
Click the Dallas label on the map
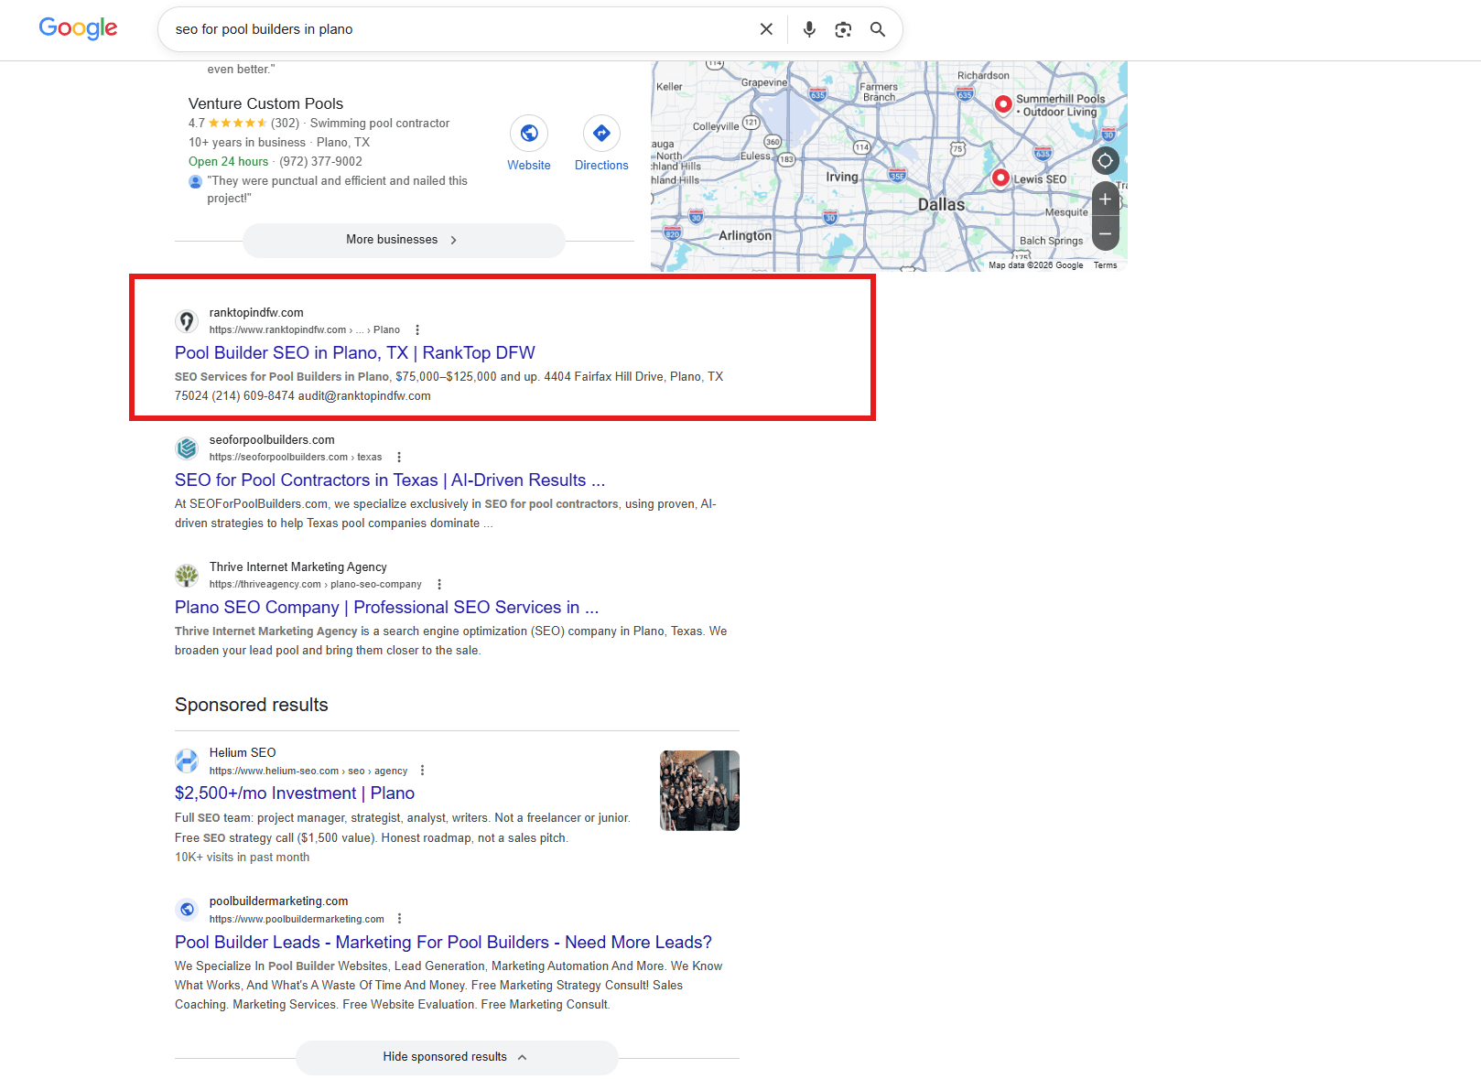[x=941, y=205]
